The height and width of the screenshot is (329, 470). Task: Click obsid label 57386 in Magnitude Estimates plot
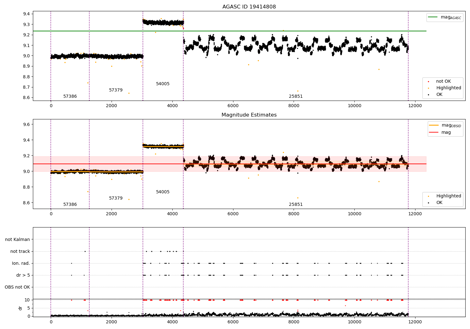click(x=70, y=205)
